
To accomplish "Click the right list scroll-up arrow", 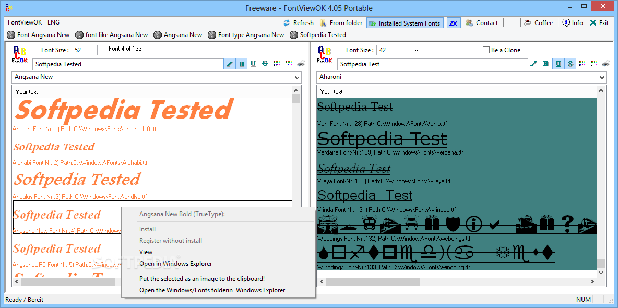I will click(601, 91).
